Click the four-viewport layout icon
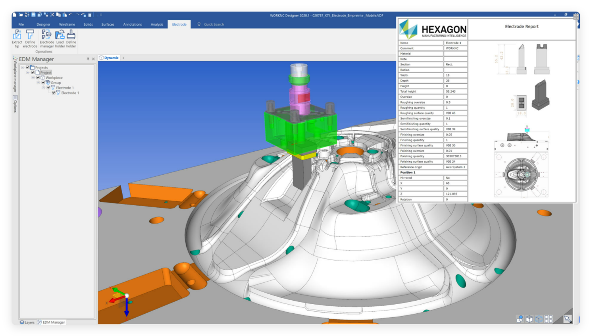The image size is (591, 336). [x=549, y=319]
